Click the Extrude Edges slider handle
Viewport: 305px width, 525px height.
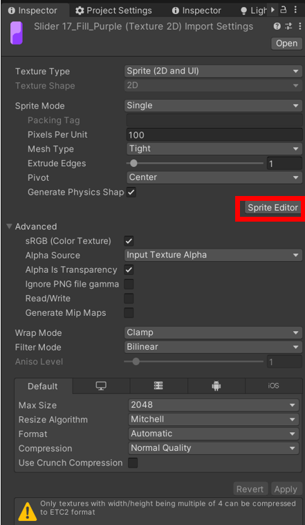[x=133, y=163]
